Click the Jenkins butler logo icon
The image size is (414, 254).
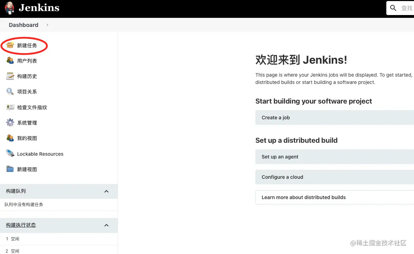point(9,8)
